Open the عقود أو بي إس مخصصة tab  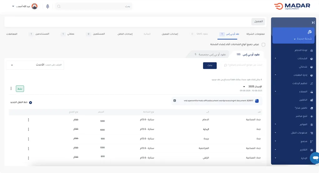[210, 55]
